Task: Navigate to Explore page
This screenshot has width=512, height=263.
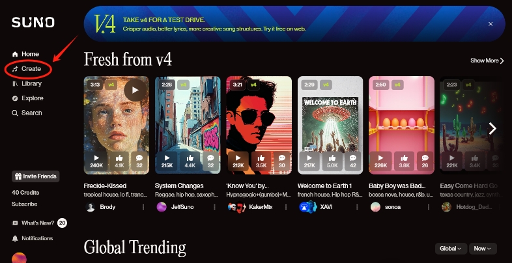Action: [x=32, y=98]
